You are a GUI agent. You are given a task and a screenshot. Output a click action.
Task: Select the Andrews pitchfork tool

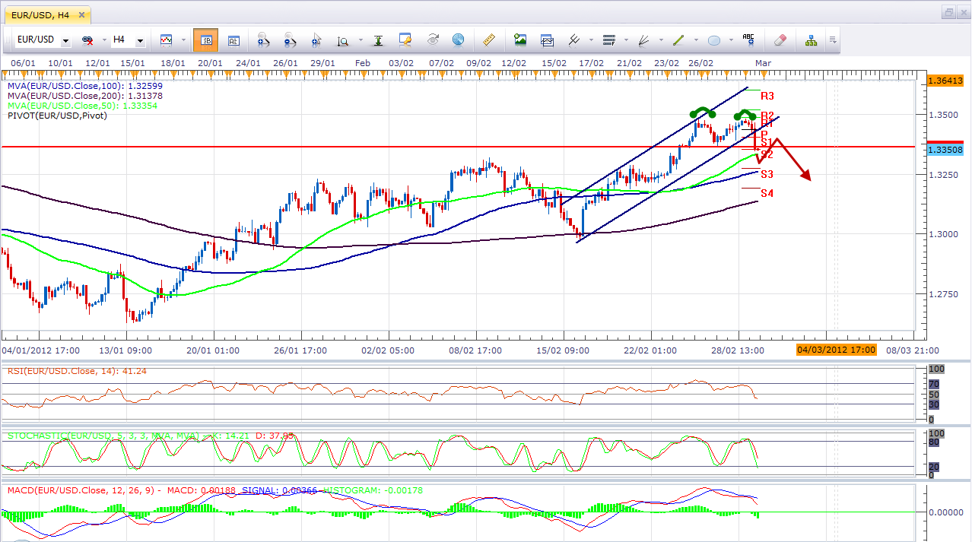click(573, 40)
